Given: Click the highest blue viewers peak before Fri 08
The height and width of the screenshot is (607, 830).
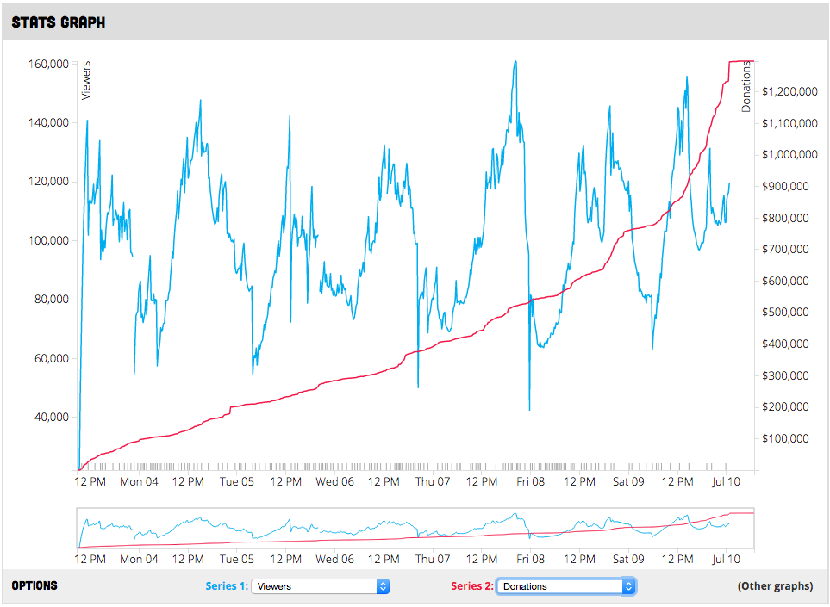Looking at the screenshot, I should click(x=515, y=62).
